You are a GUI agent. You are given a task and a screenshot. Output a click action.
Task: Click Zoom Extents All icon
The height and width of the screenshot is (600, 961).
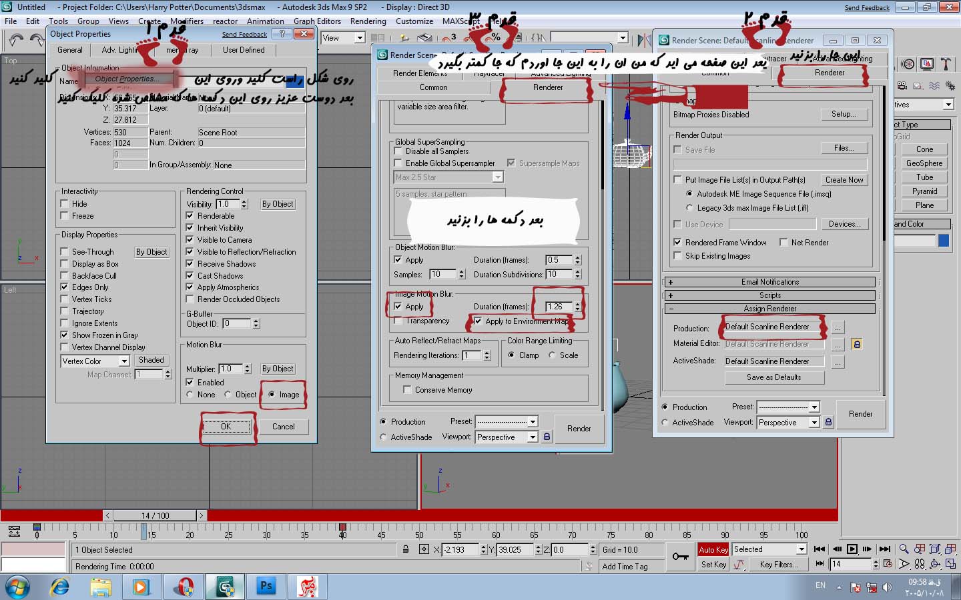(950, 549)
